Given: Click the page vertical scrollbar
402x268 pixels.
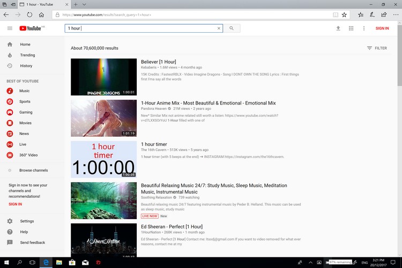Looking at the screenshot, I should pos(400,55).
